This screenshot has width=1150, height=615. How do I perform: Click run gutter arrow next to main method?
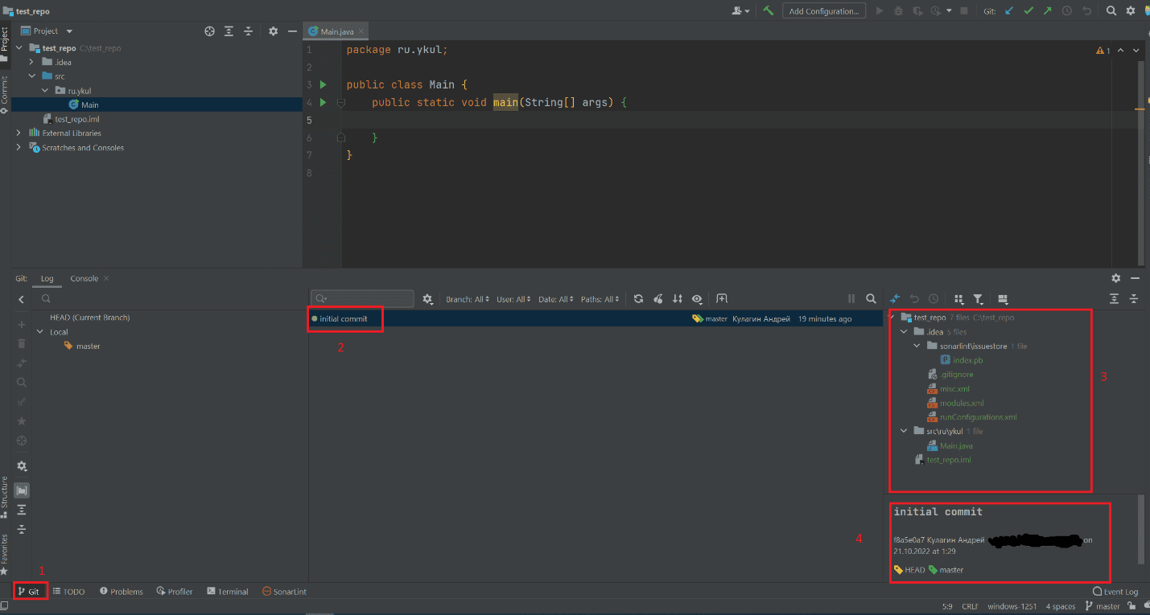click(324, 102)
